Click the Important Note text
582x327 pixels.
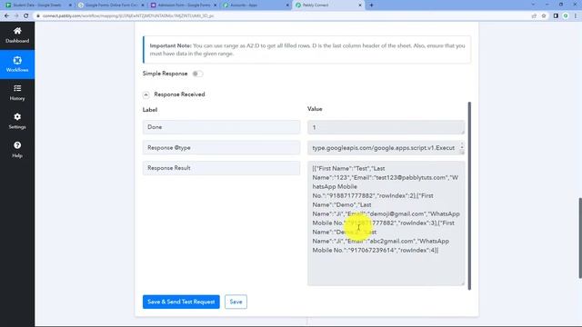tap(307, 50)
